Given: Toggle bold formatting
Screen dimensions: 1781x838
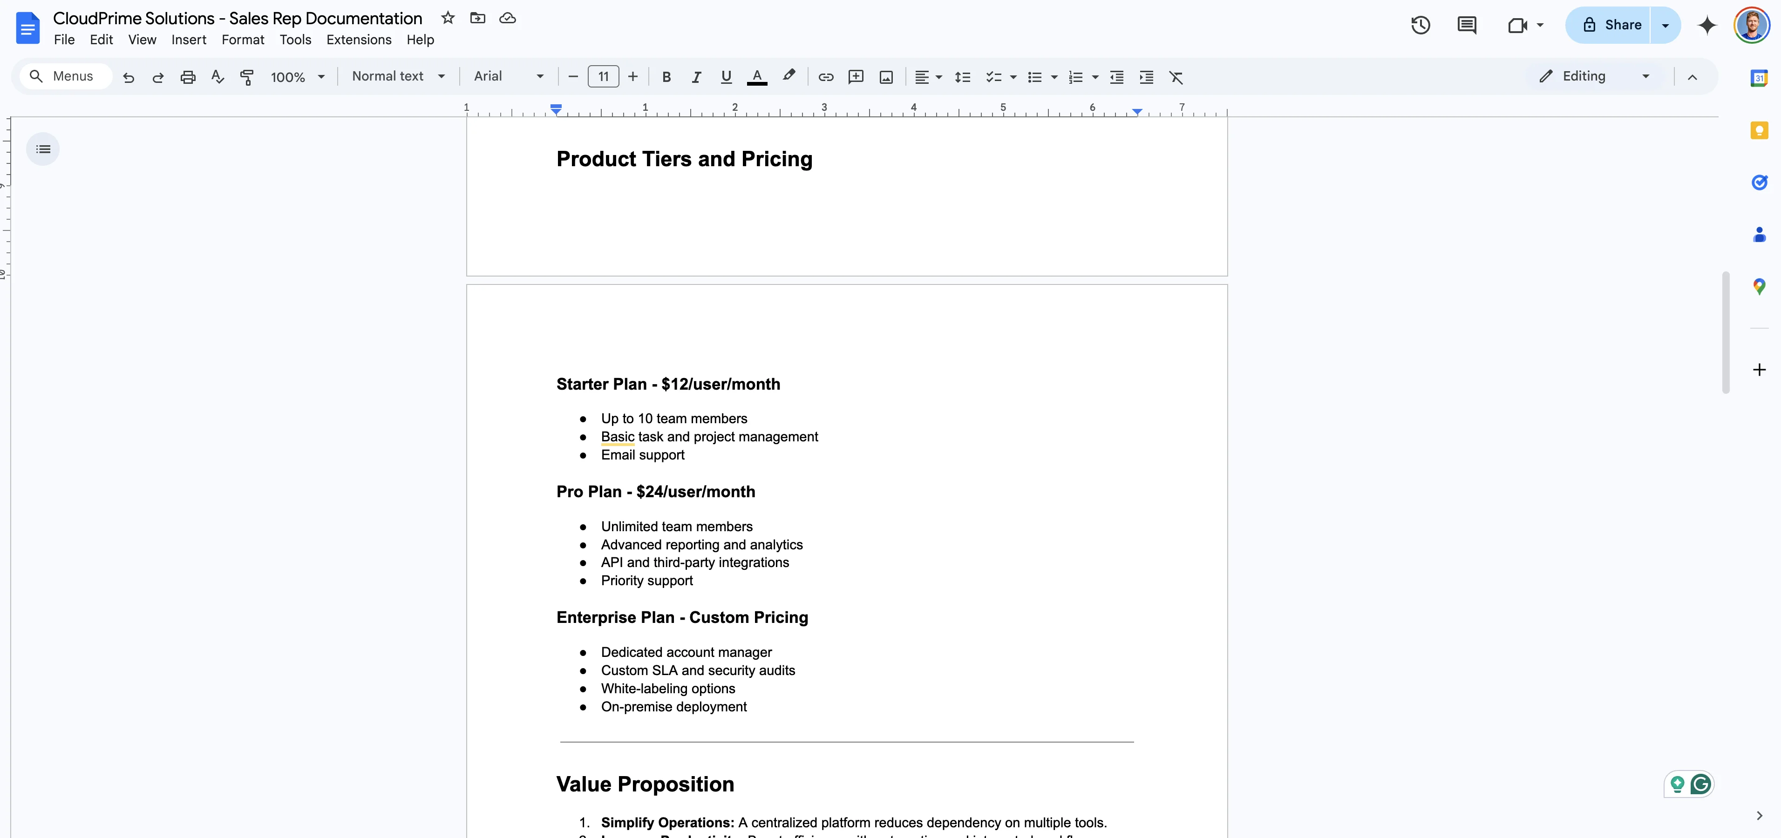Looking at the screenshot, I should (666, 77).
